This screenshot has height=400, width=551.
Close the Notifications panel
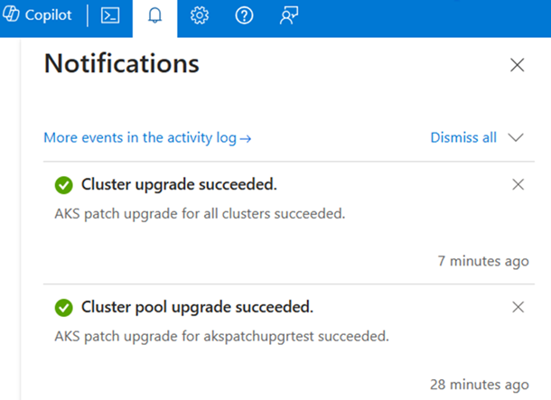(x=517, y=64)
